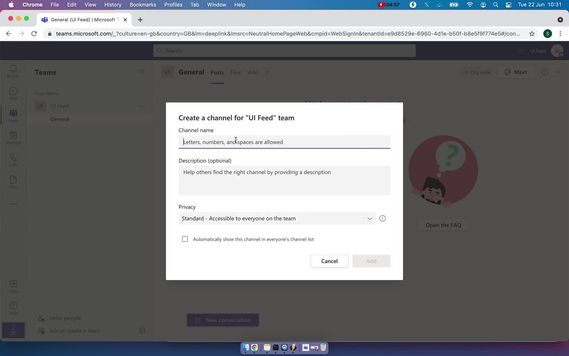The height and width of the screenshot is (356, 569).
Task: Enable automatically show channel checkbox
Action: (185, 239)
